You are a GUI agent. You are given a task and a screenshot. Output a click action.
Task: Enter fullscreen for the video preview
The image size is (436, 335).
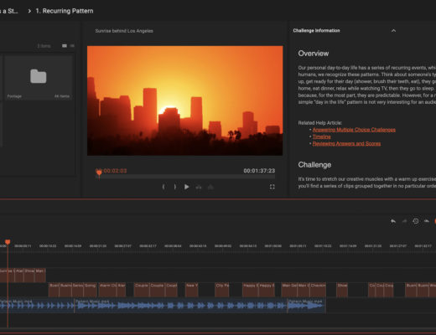pos(272,187)
